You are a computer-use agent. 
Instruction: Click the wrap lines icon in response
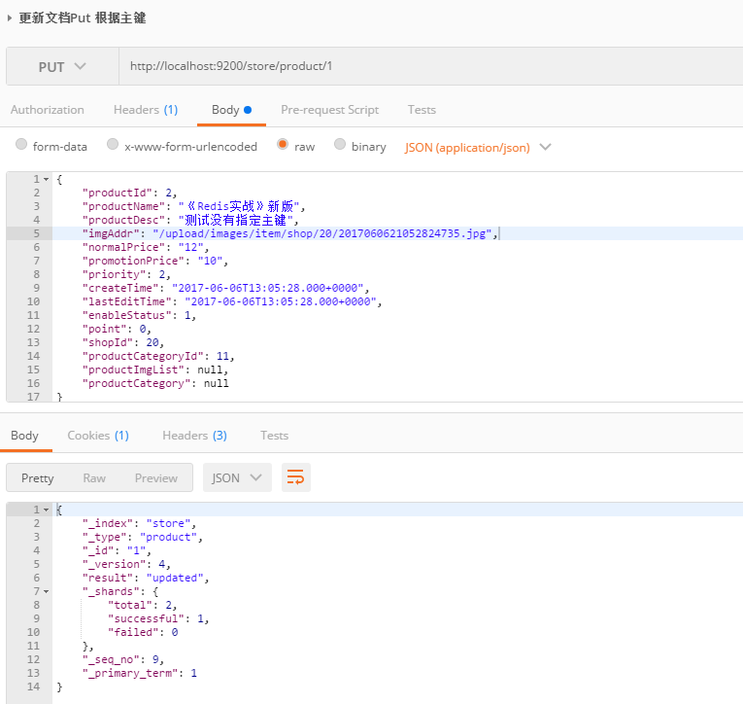296,477
